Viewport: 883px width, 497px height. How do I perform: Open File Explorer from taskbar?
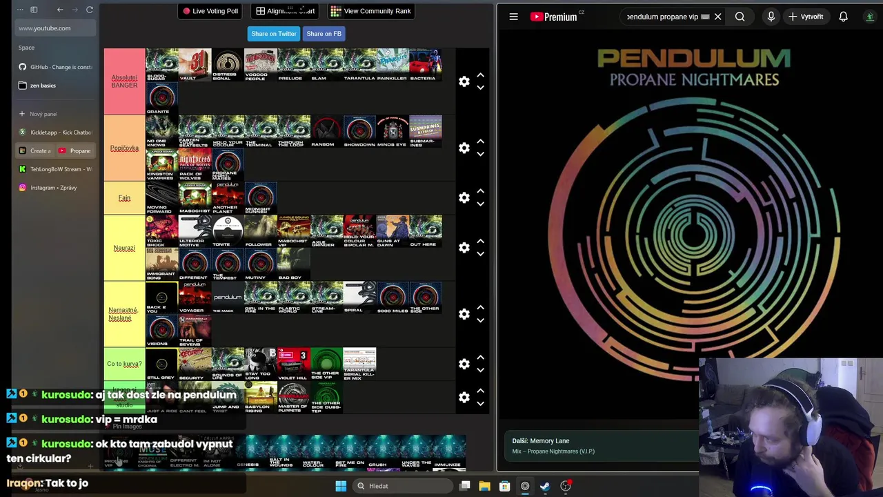pyautogui.click(x=484, y=486)
